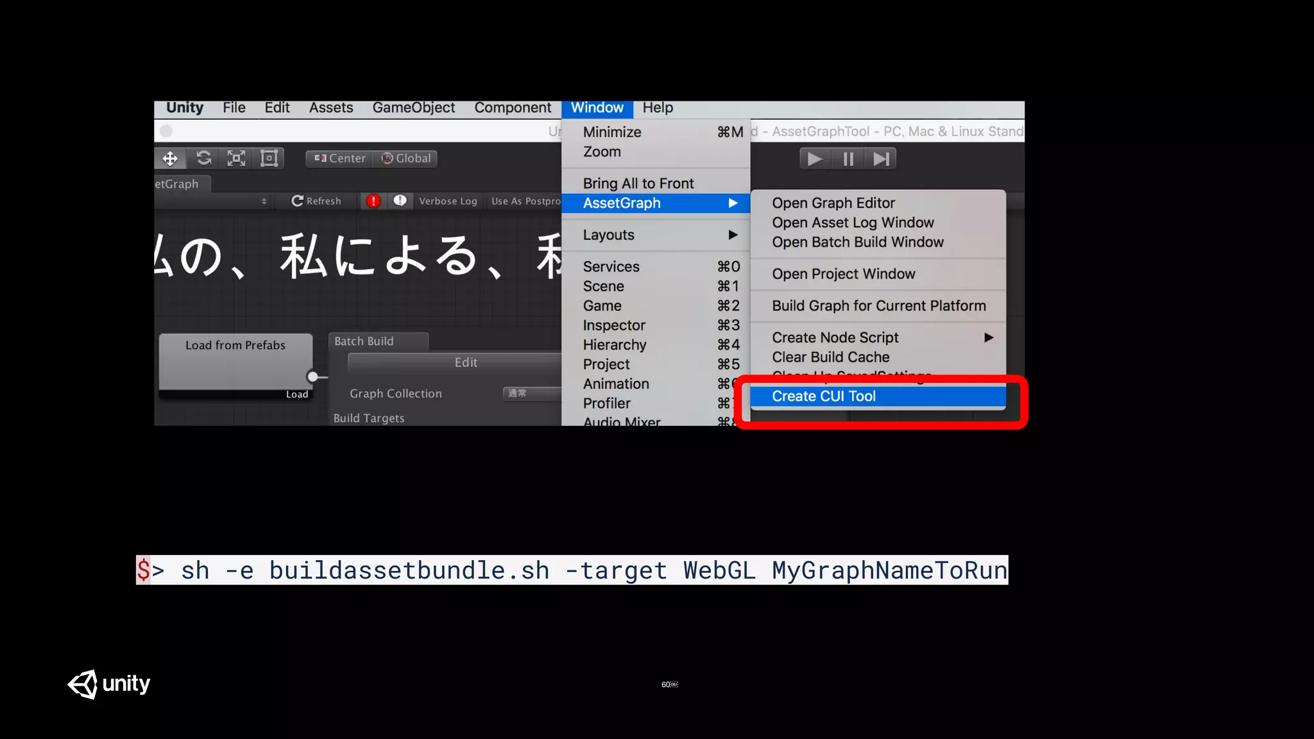Select the Move transform tool
Viewport: 1314px width, 739px height.
click(x=170, y=158)
